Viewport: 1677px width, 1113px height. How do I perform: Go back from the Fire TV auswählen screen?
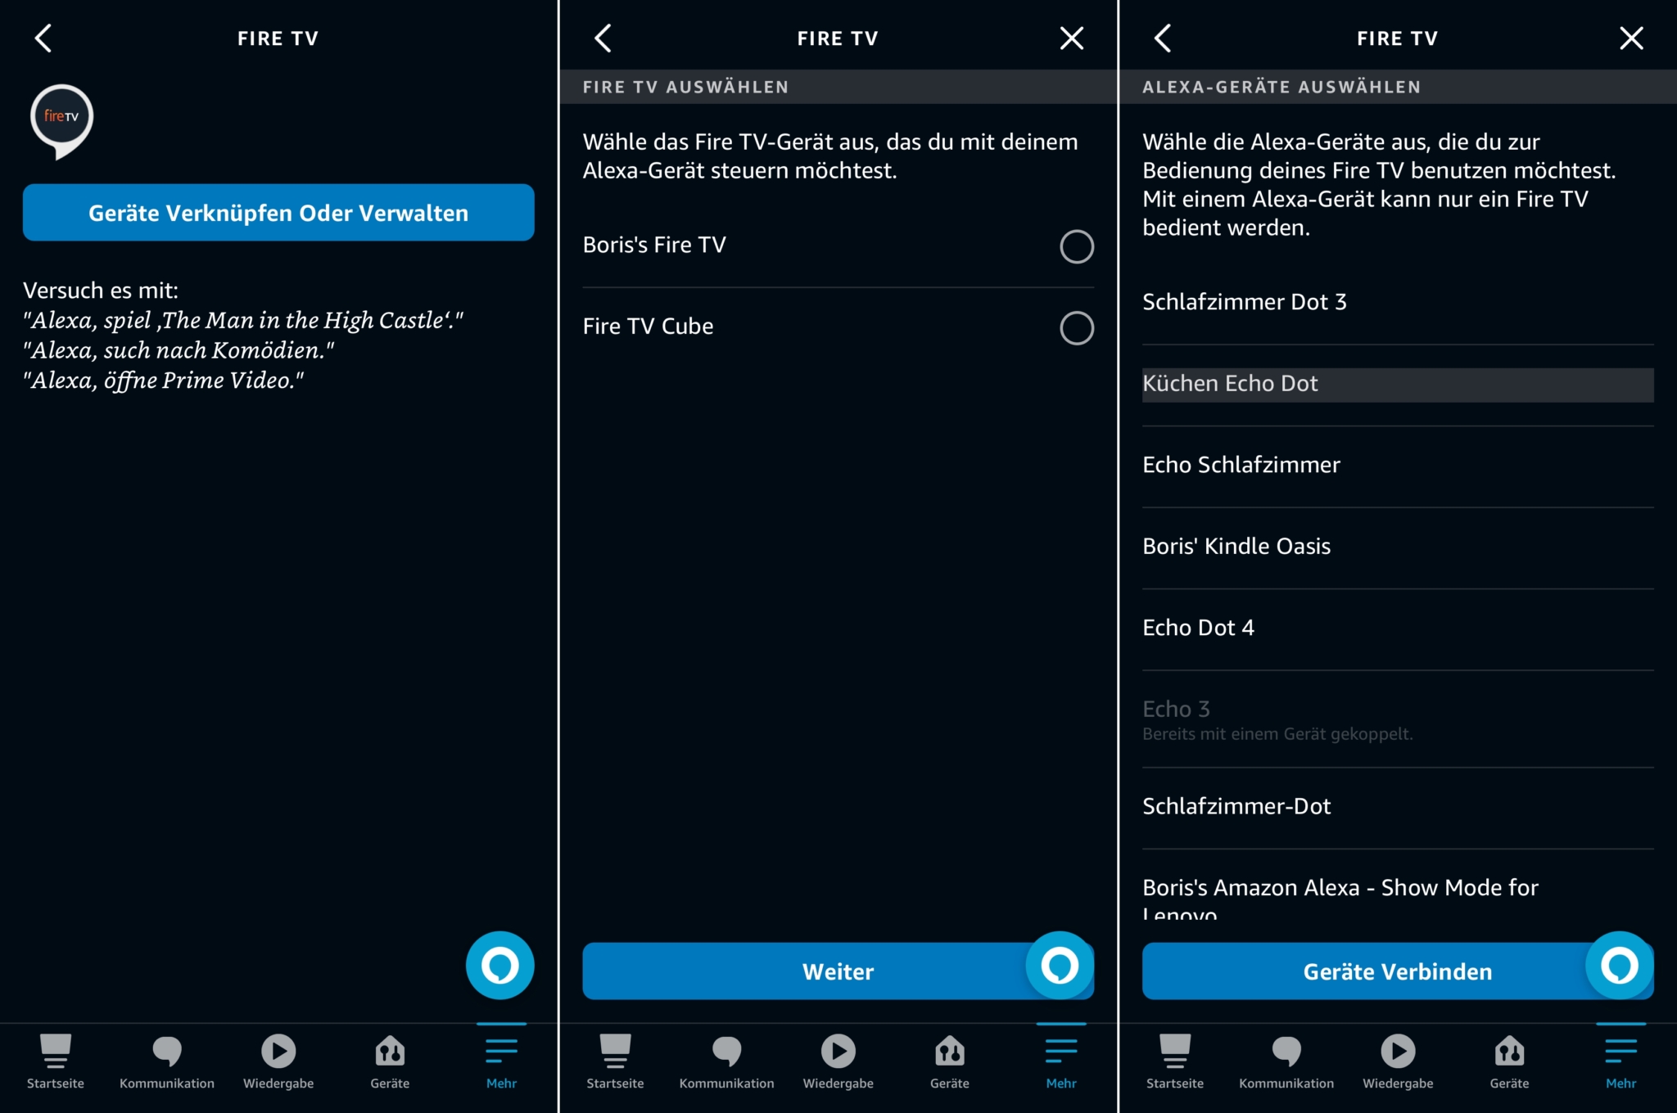(603, 38)
